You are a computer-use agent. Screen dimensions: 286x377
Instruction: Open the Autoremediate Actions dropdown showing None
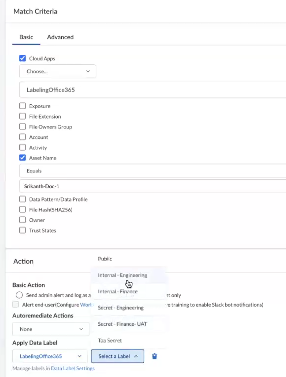tap(51, 329)
